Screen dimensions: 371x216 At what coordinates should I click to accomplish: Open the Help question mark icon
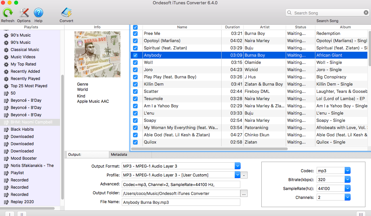38,13
